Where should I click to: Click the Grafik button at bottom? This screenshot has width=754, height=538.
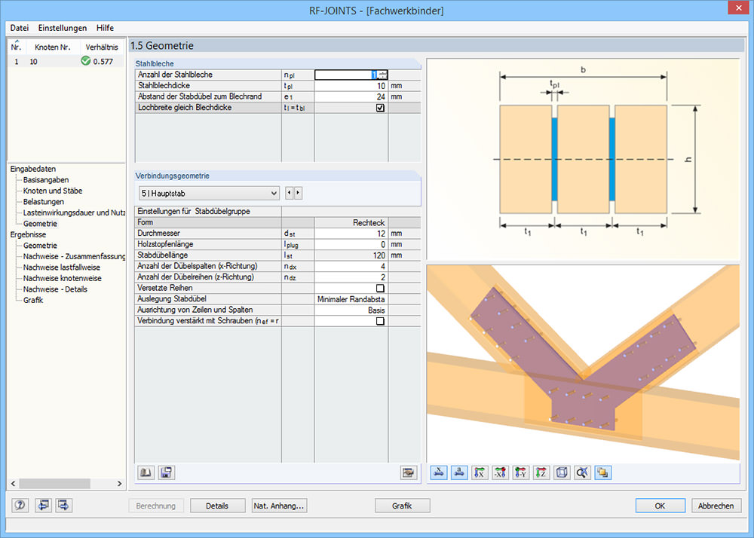[x=402, y=506]
